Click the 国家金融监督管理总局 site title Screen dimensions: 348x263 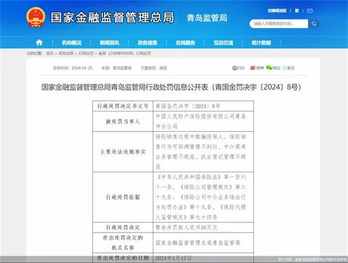112,17
